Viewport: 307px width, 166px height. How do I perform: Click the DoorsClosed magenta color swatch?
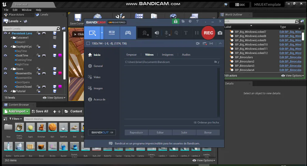[x=60, y=87]
